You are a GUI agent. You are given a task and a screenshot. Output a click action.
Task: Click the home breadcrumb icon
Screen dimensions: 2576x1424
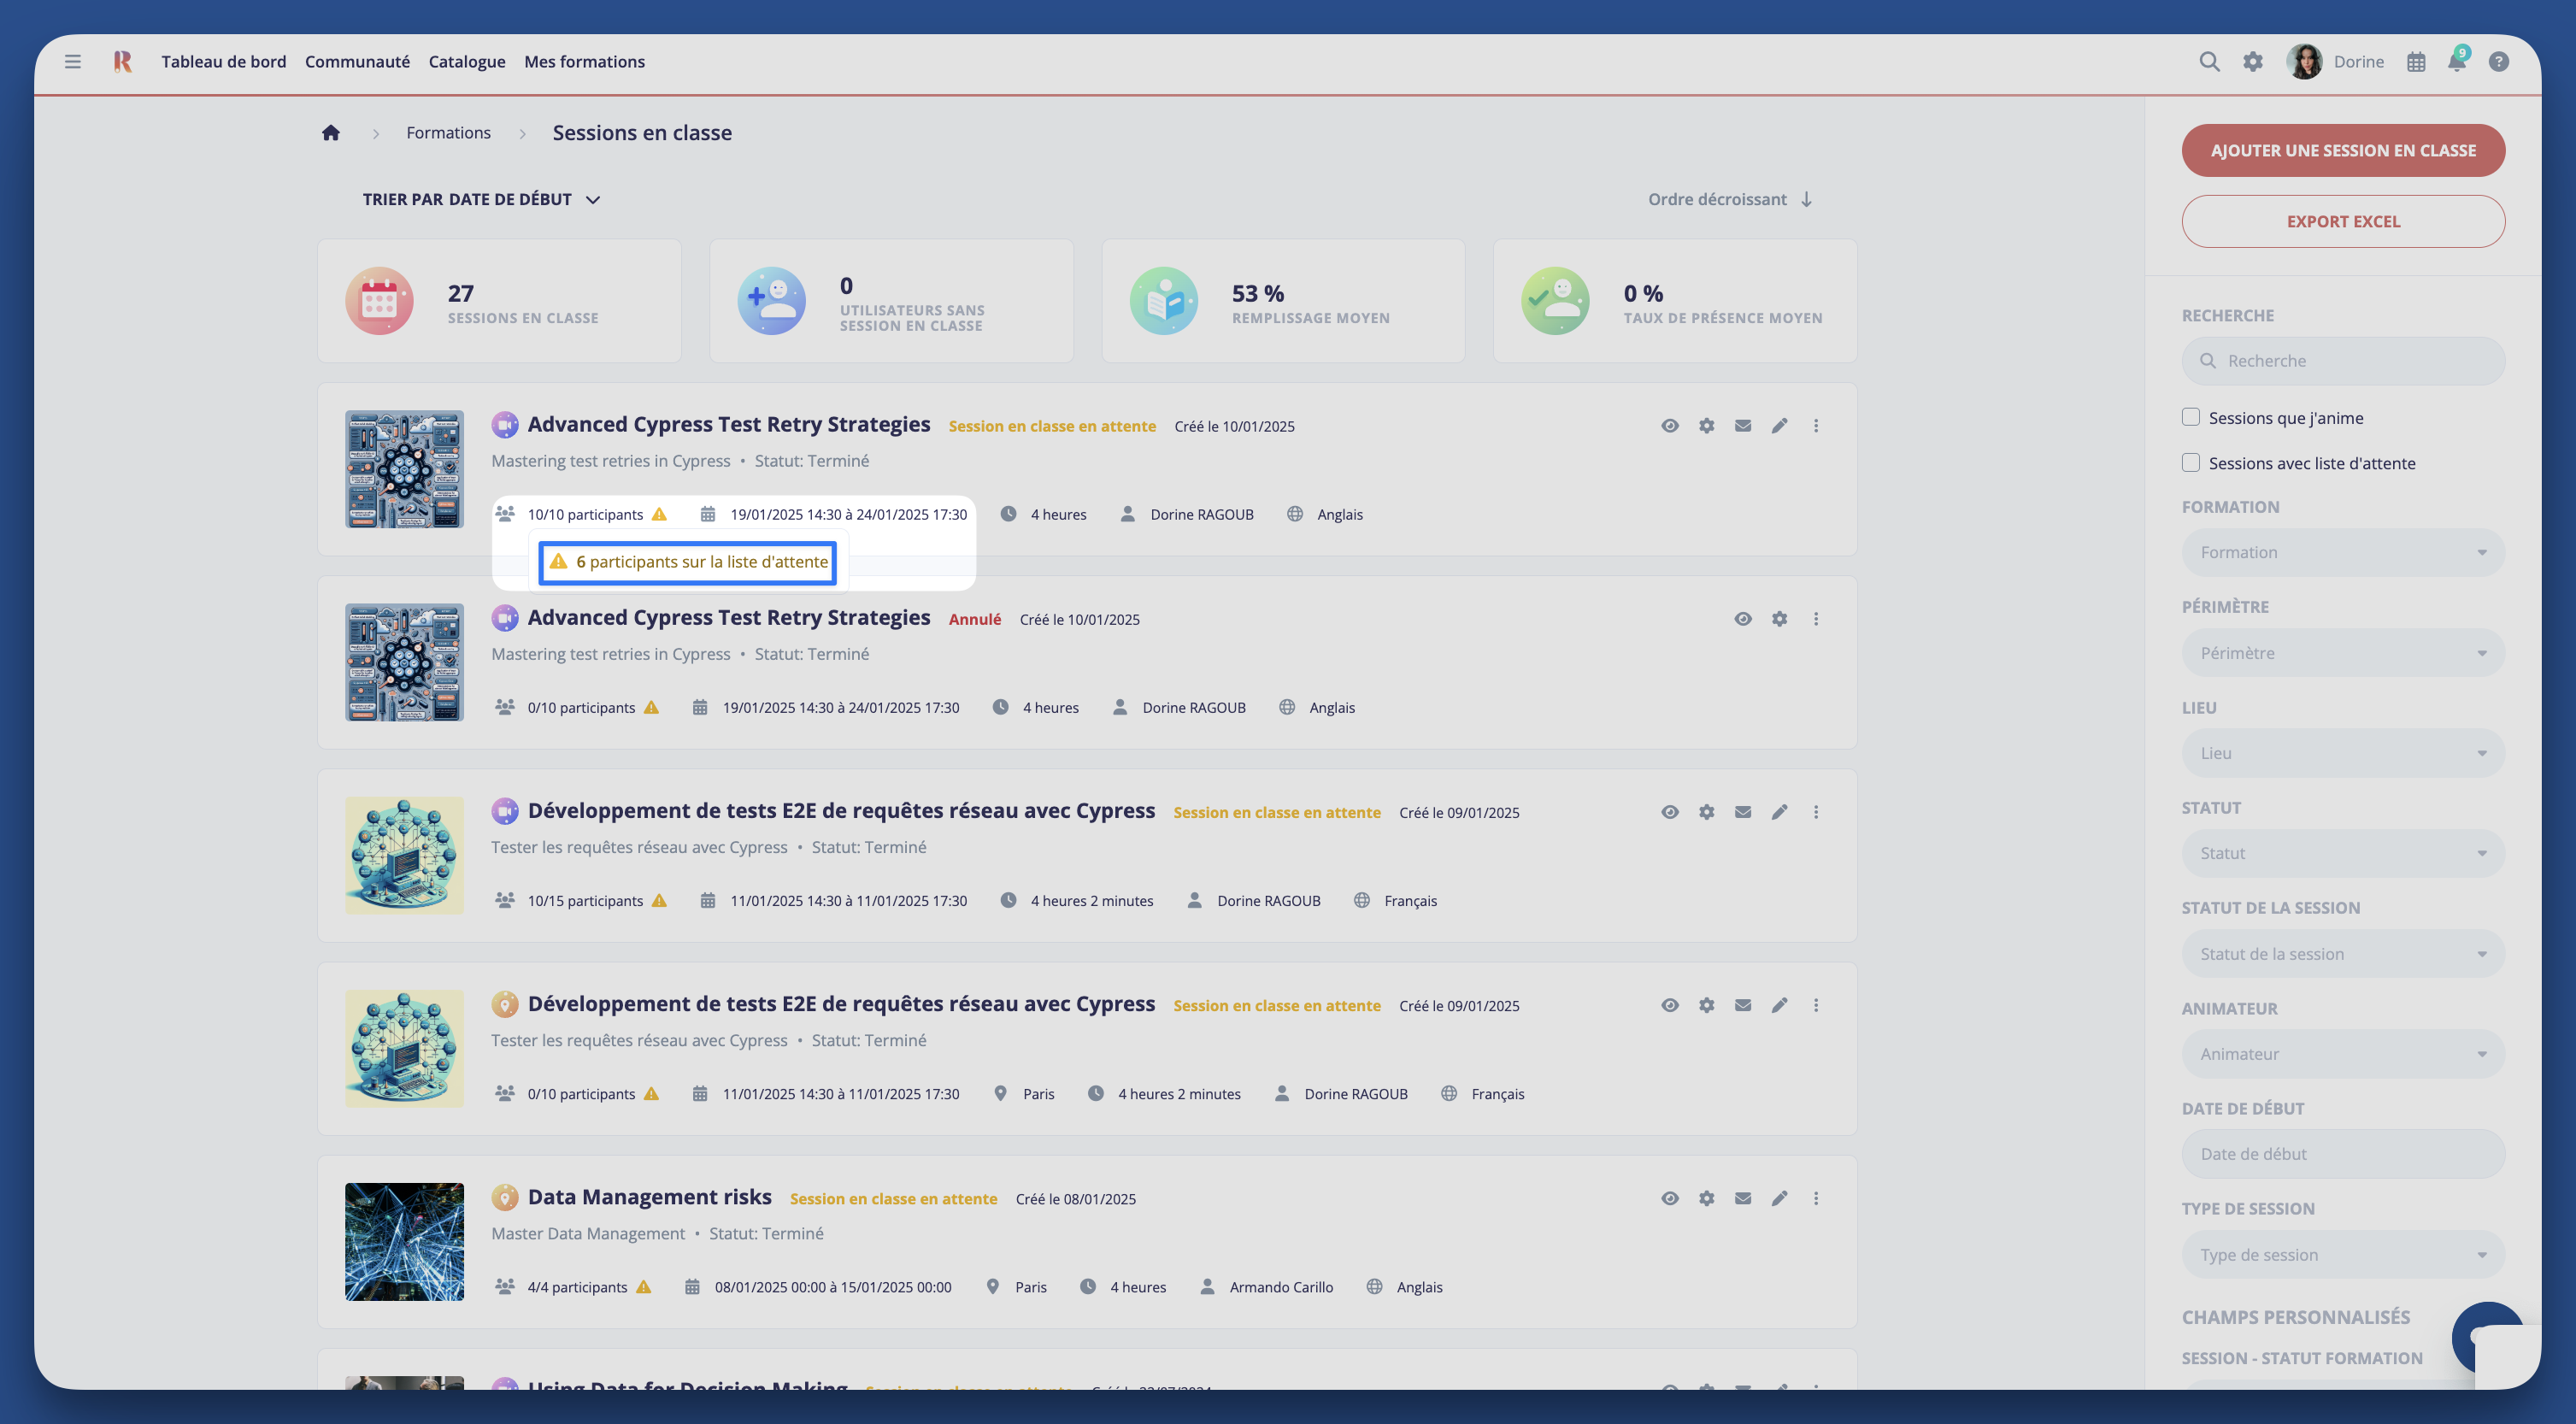[331, 133]
